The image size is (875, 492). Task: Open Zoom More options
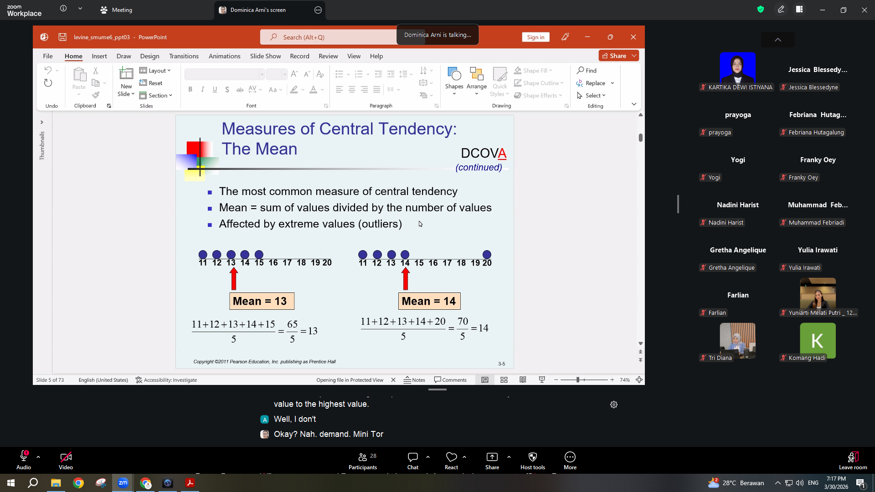[x=570, y=461]
